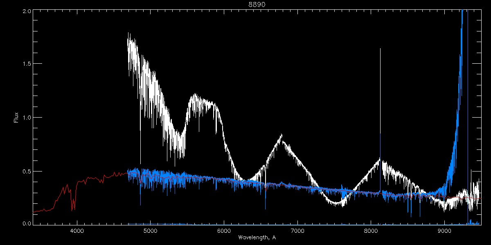
Task: Click the 9000 wavelength tick label
Action: [444, 230]
